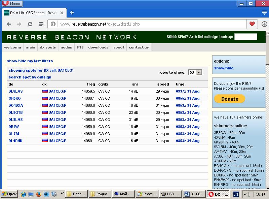Open the Пуск start menu
Screen dimensions: 269x199
[9, 194]
